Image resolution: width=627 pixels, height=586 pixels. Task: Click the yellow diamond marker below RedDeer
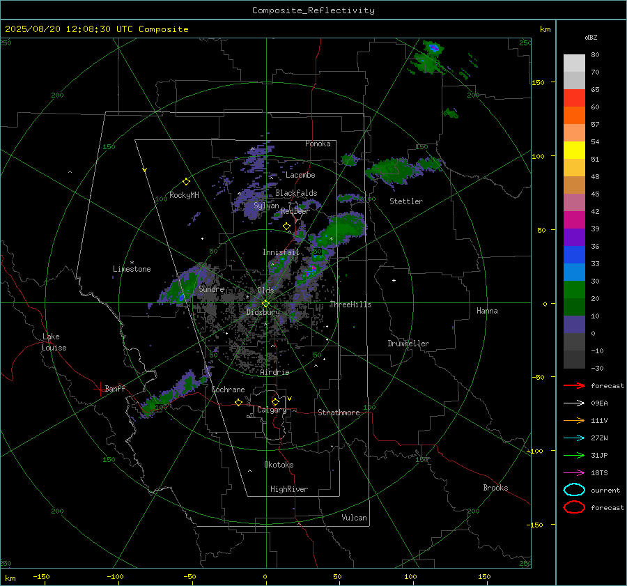tap(286, 226)
